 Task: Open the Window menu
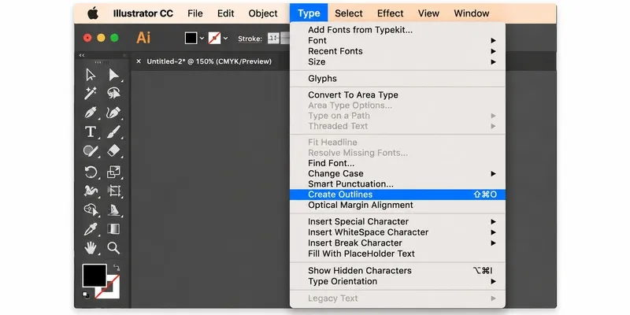[x=471, y=13]
